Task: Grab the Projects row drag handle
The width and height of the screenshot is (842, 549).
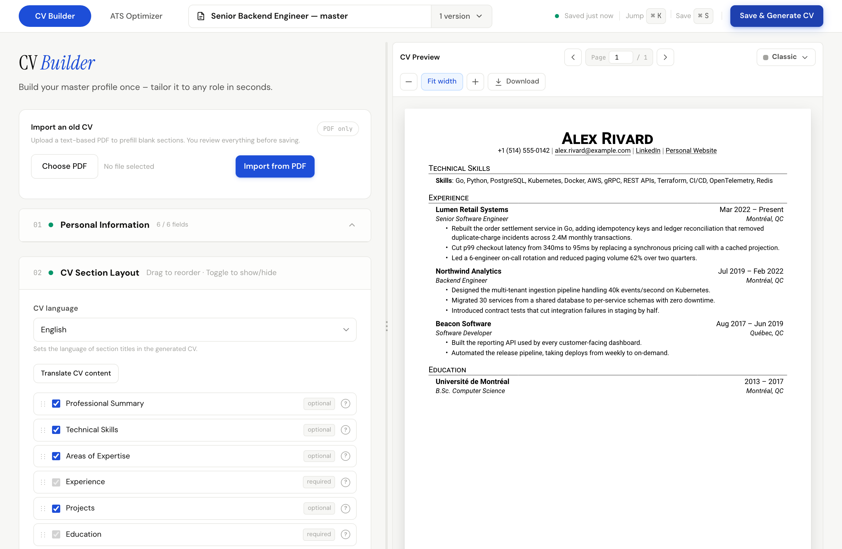Action: (x=43, y=508)
